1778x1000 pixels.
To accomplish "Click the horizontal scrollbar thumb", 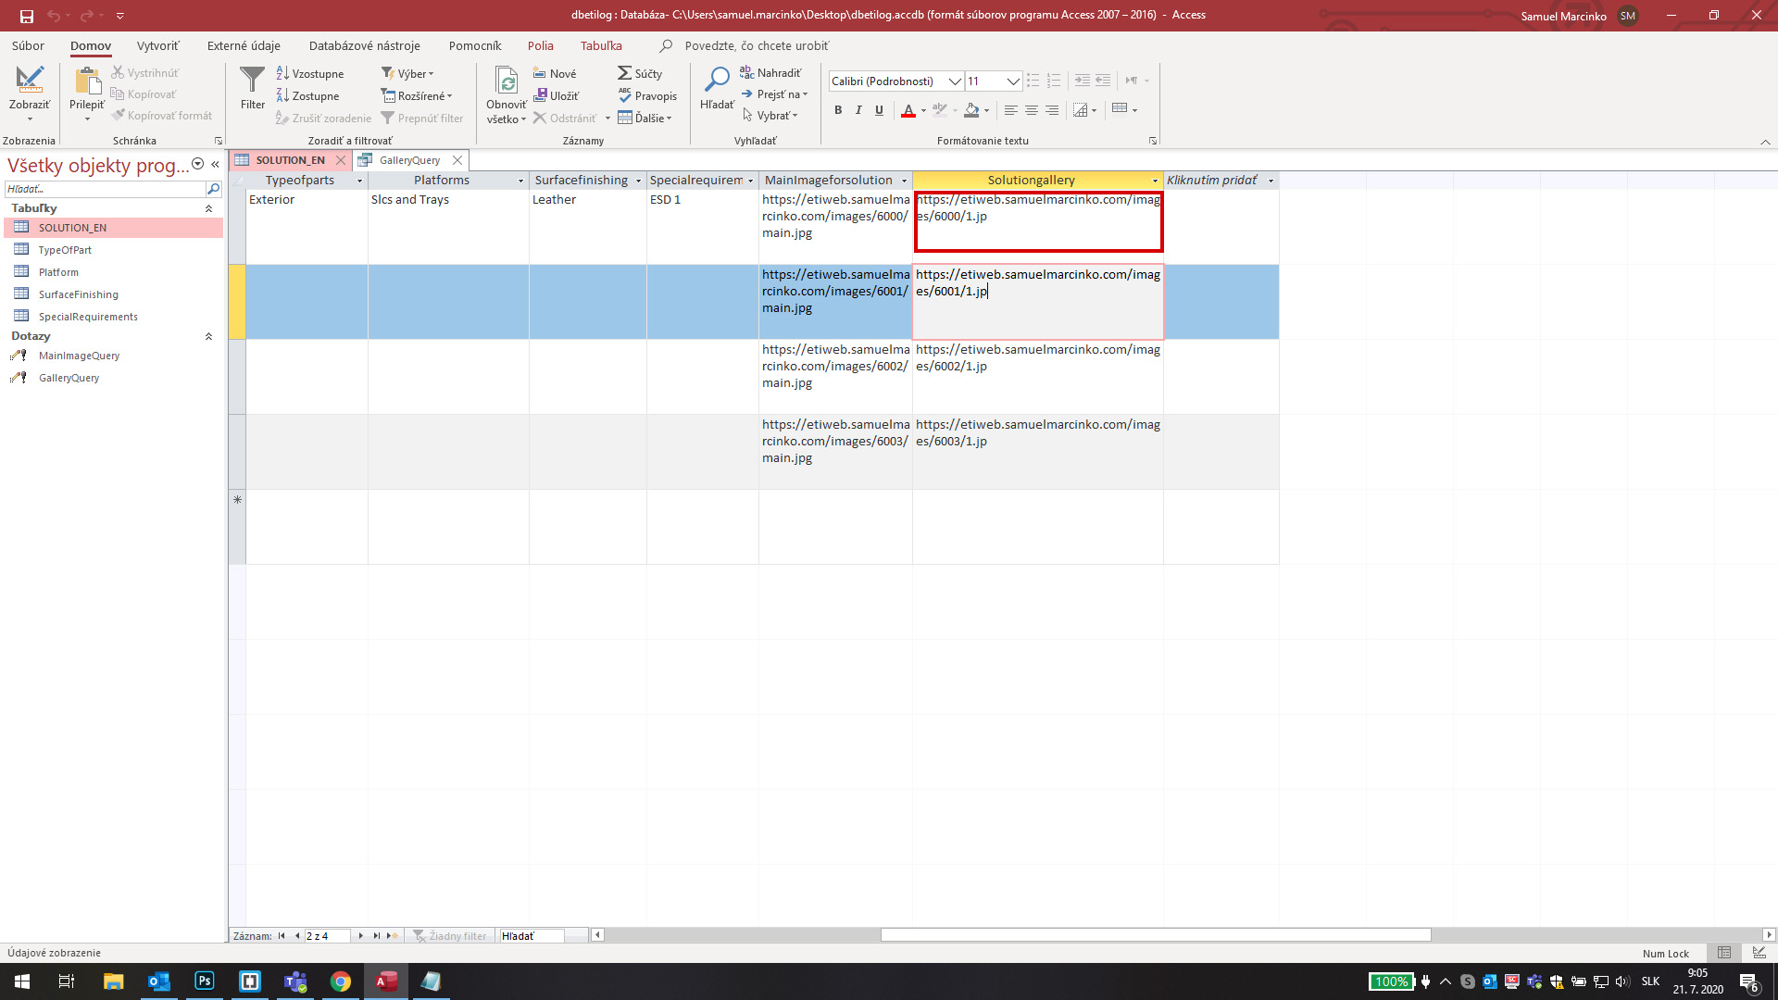I will [x=1155, y=935].
